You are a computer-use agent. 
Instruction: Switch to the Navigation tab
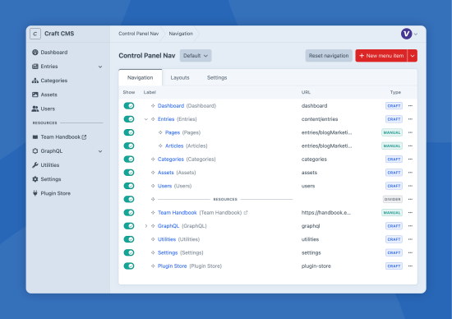click(140, 77)
